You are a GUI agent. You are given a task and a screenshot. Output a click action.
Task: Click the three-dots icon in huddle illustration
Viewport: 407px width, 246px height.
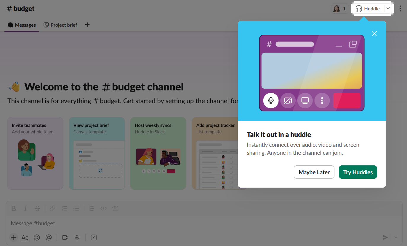[x=322, y=100]
